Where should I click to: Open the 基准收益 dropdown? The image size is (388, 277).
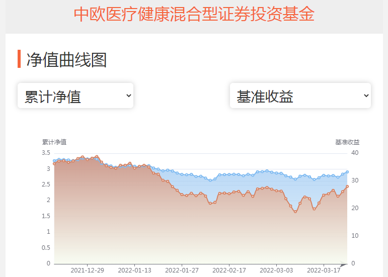tap(300, 96)
